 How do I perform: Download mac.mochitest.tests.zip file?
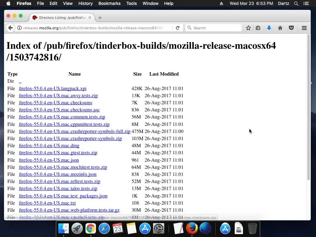tap(63, 167)
